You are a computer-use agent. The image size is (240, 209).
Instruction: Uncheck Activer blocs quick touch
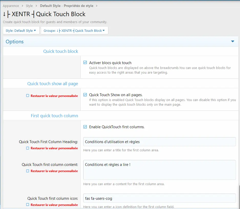coord(85,63)
